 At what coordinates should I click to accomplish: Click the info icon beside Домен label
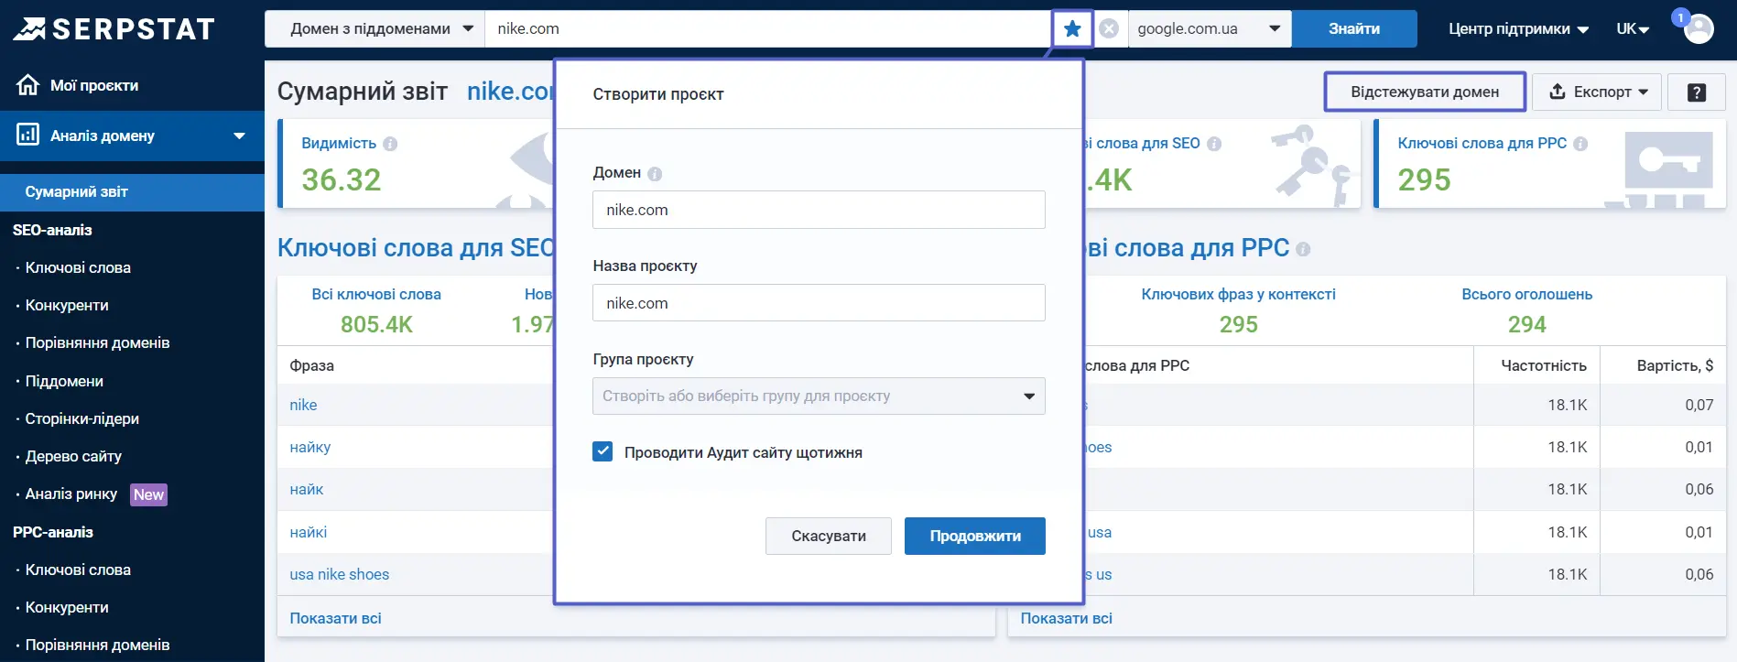[x=655, y=173]
